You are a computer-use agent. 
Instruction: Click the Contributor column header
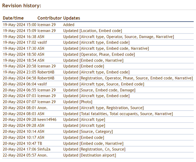coord(50,18)
